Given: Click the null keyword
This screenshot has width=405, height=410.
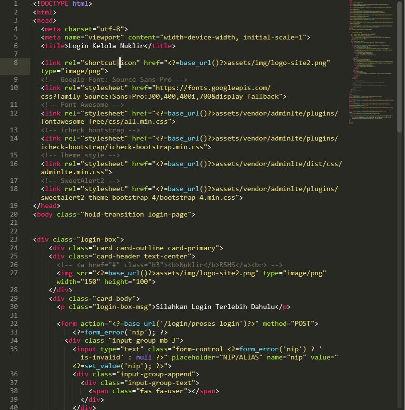Looking at the screenshot, I should coord(144,358).
